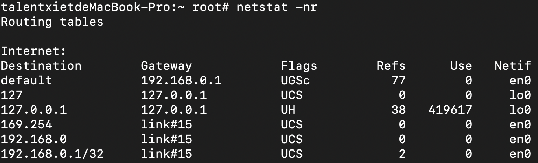Click the lo0 interface in the 127 row
Screen dimensions: 538x163
click(520, 95)
